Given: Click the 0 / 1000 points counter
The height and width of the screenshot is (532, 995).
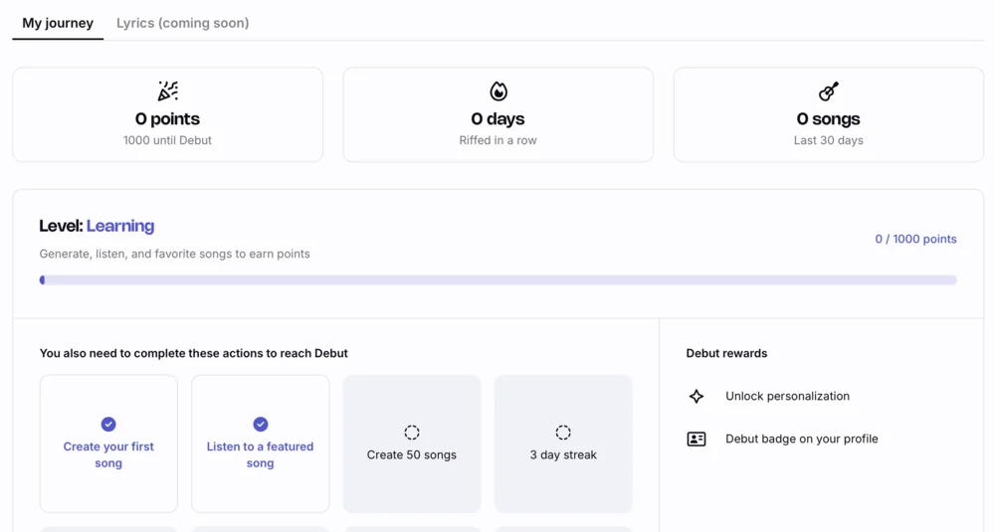Looking at the screenshot, I should click(915, 239).
